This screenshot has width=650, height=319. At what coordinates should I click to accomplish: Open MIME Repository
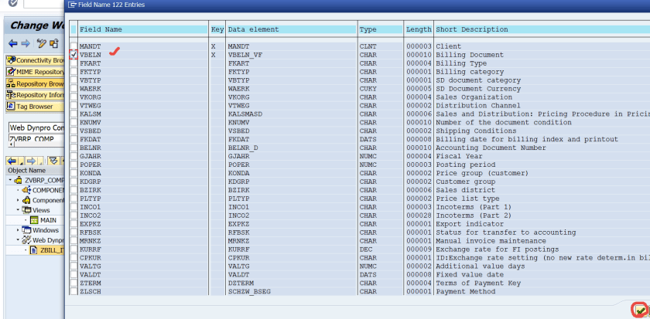pos(36,72)
